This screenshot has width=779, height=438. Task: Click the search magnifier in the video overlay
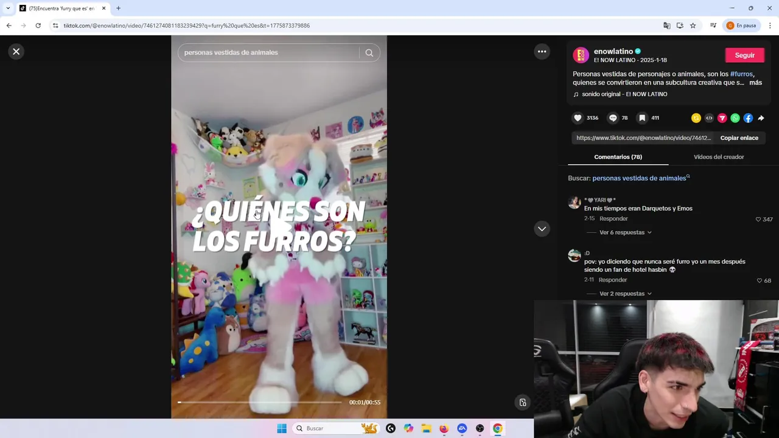pos(369,53)
